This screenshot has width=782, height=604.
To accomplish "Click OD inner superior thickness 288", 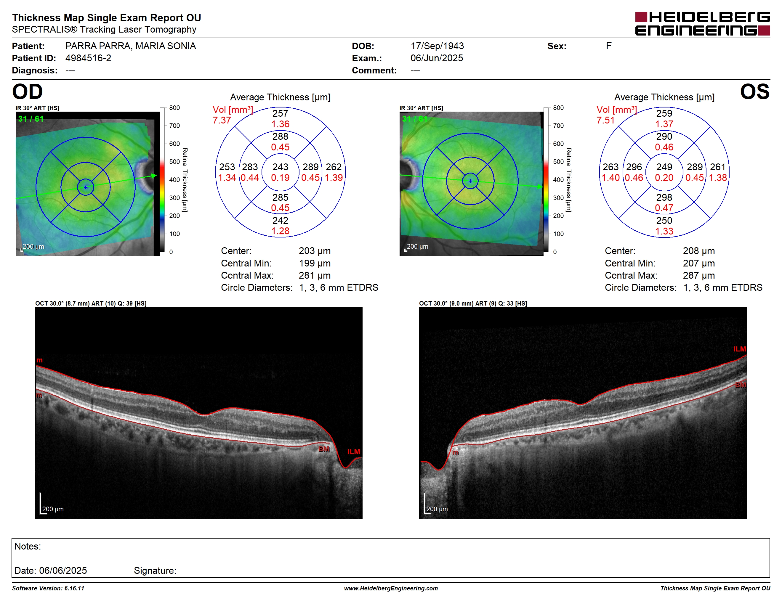I will [280, 137].
